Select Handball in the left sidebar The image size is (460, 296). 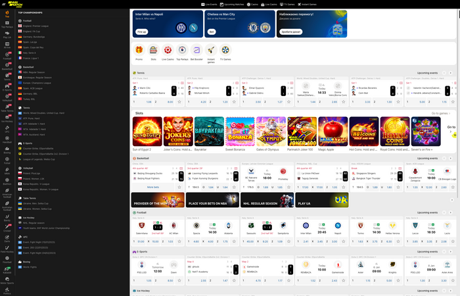coord(7,139)
